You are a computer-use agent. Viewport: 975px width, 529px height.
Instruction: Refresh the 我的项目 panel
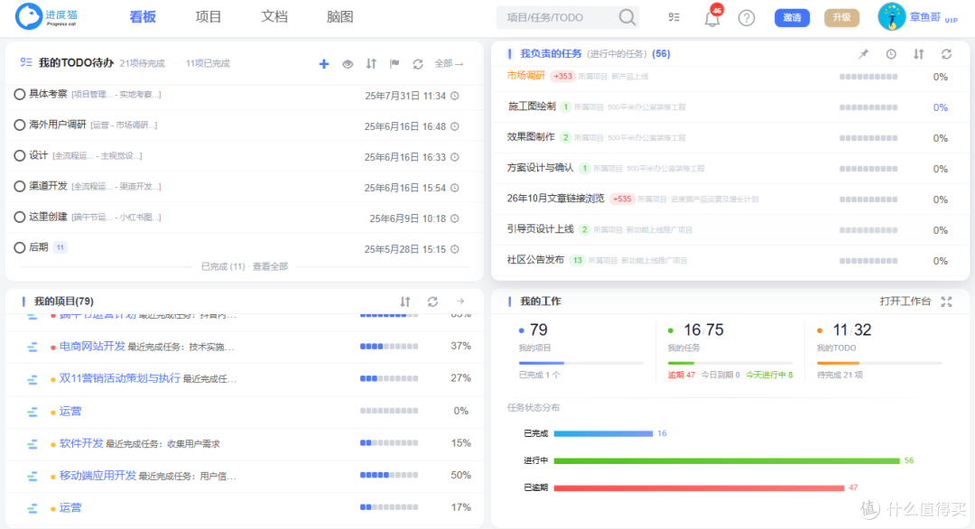click(x=432, y=302)
